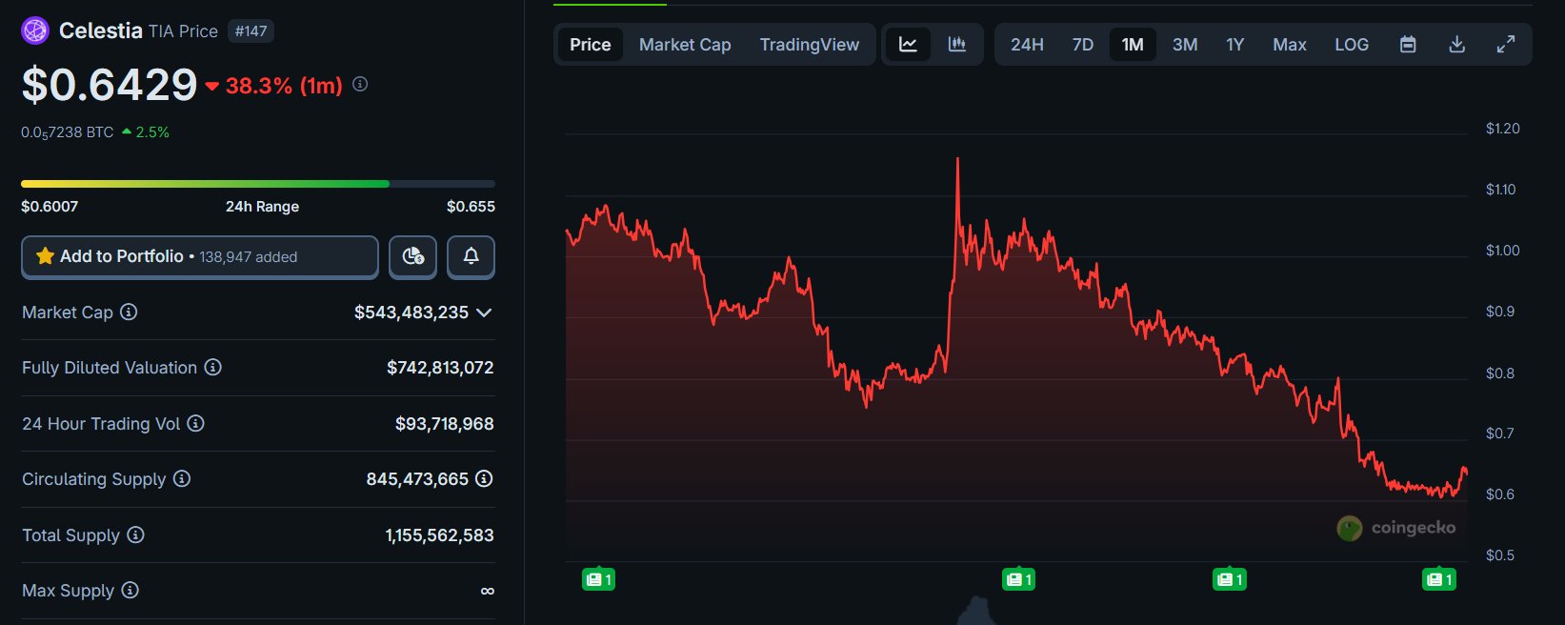Click the 0.0₅7238 BTC price text
Screen dimensions: 1565x625
click(68, 132)
